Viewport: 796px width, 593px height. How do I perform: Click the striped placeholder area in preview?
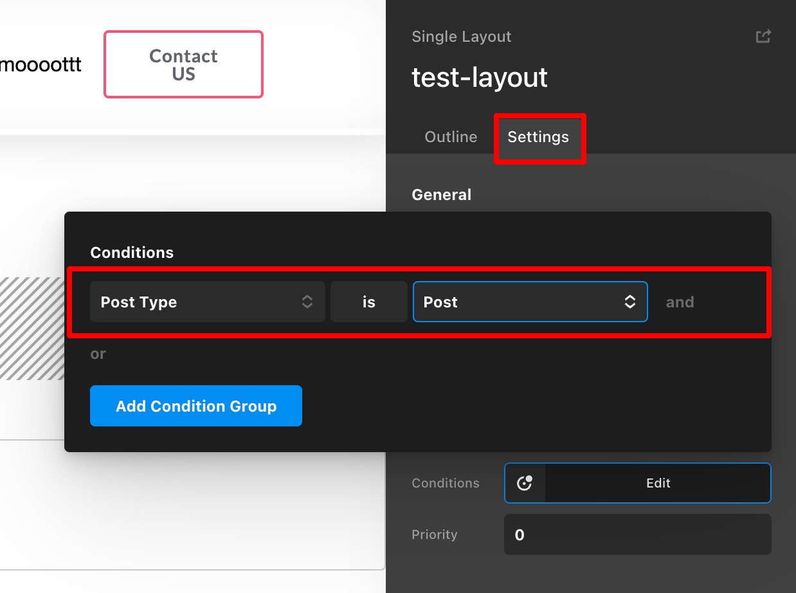[x=32, y=328]
